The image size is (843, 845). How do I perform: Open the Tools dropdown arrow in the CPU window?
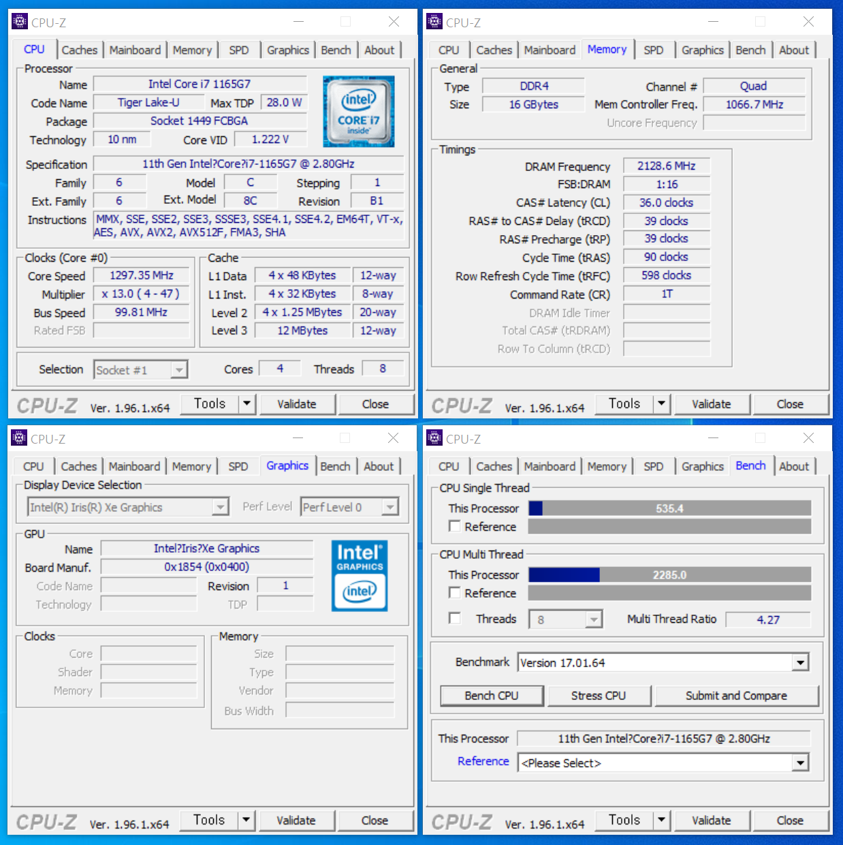pos(246,403)
